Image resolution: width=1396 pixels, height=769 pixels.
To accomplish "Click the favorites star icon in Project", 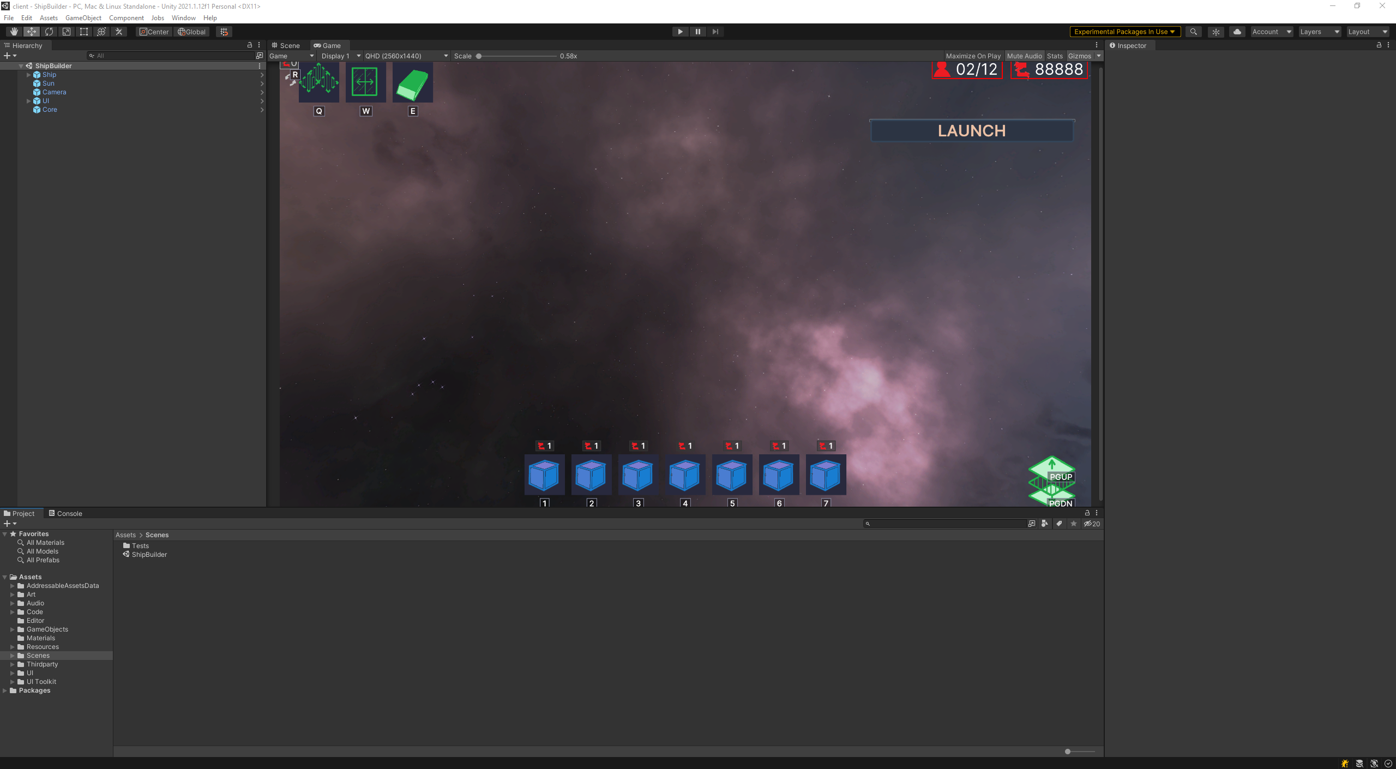I will point(1074,524).
